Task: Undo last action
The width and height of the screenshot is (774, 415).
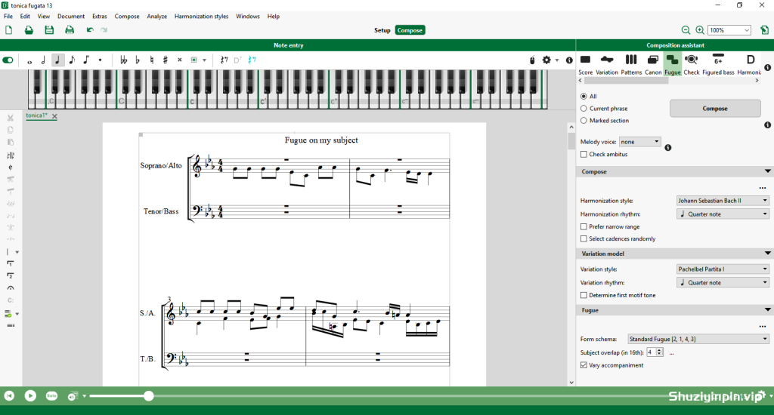Action: coord(90,30)
